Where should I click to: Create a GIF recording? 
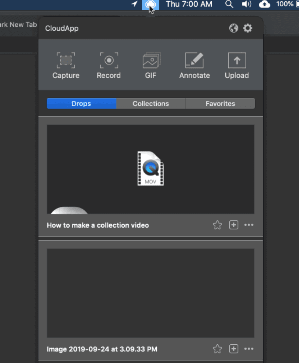(151, 66)
